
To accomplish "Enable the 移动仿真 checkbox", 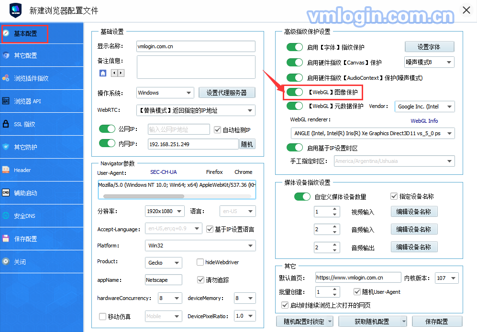I will coord(102,317).
